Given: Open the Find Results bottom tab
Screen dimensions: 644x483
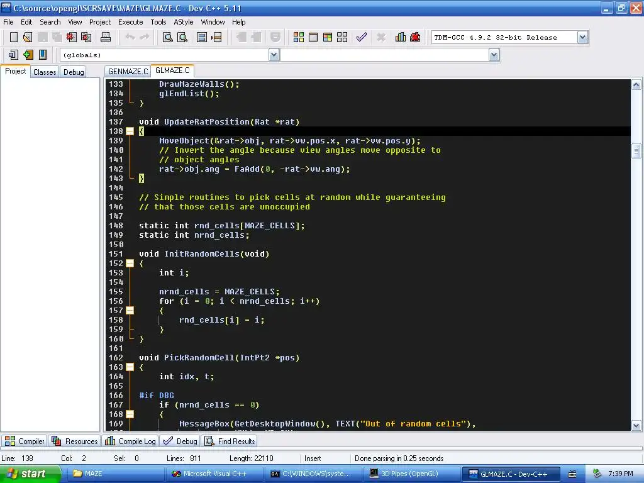Looking at the screenshot, I should click(230, 441).
